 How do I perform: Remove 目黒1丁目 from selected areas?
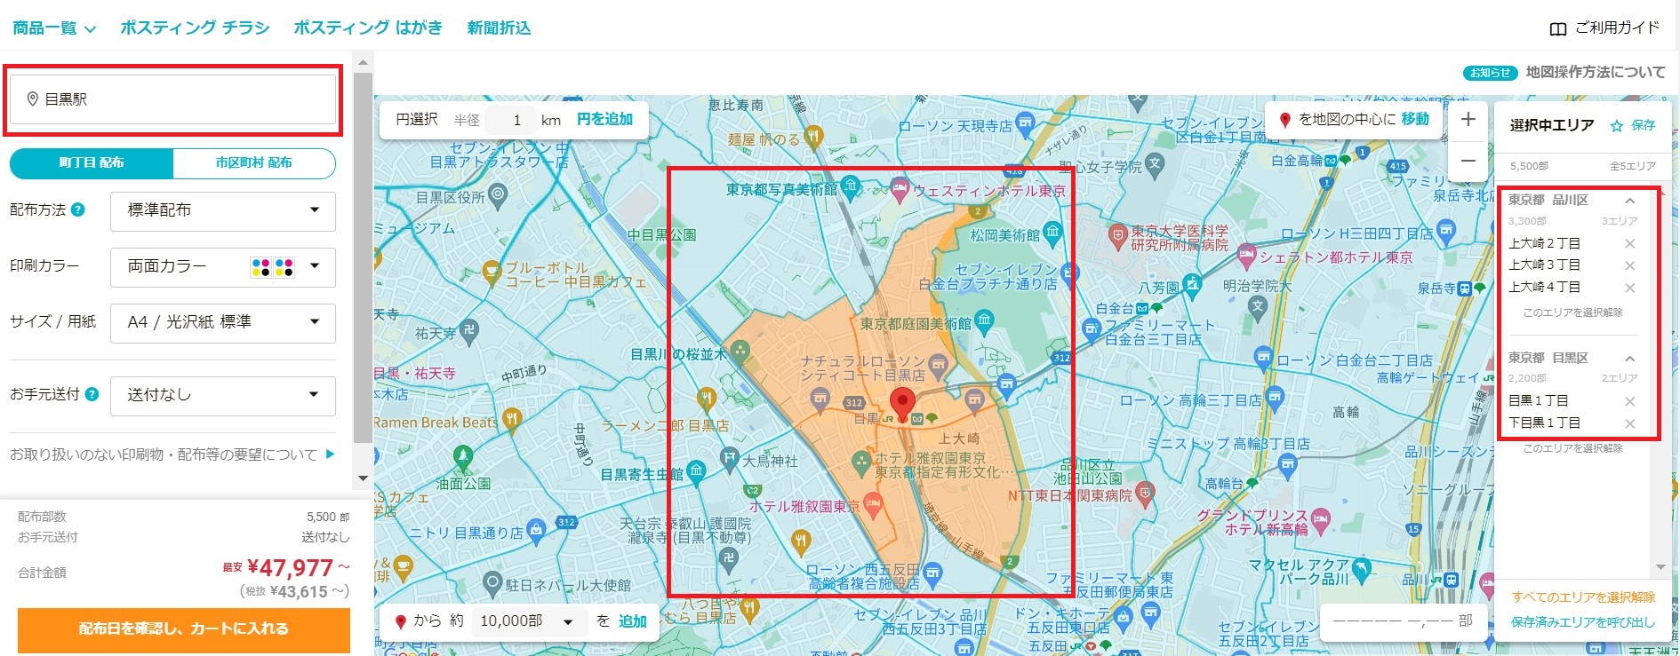(x=1629, y=401)
